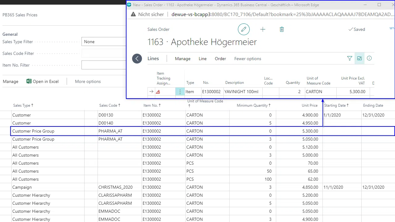
Task: Click the Quantity cell with value 2
Action: [x=292, y=92]
